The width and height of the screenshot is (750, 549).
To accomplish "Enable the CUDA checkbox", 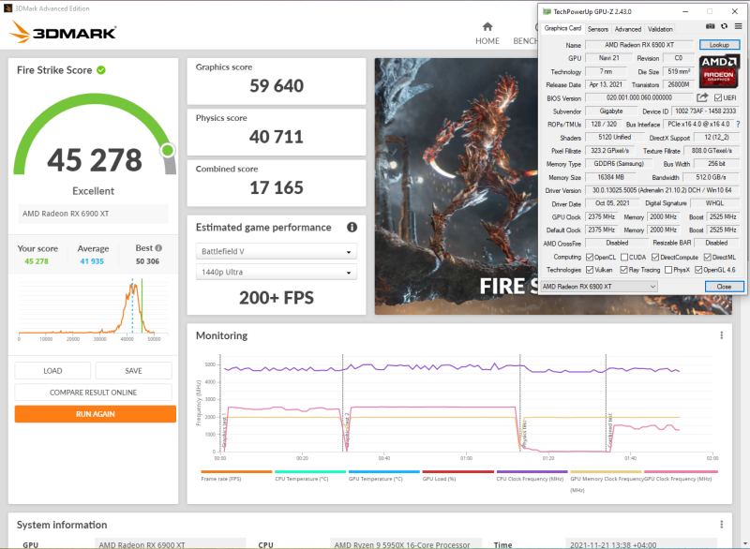I will (x=624, y=257).
